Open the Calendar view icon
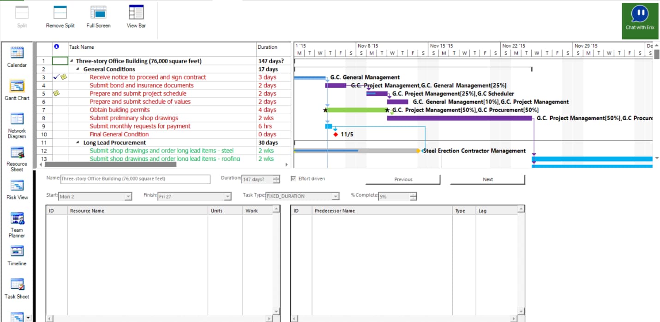 coord(17,52)
